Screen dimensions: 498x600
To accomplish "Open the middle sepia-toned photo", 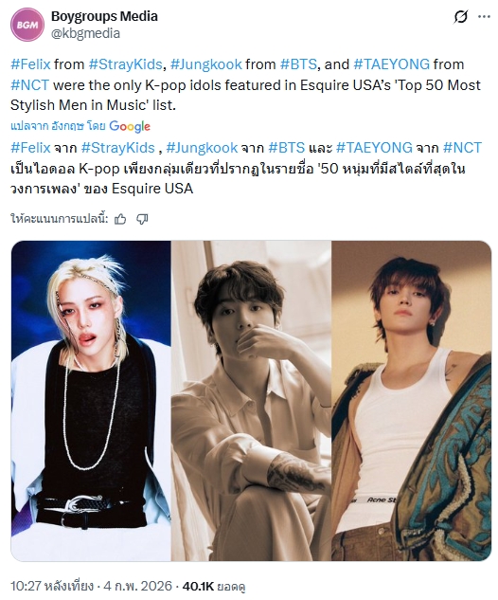I will [251, 401].
